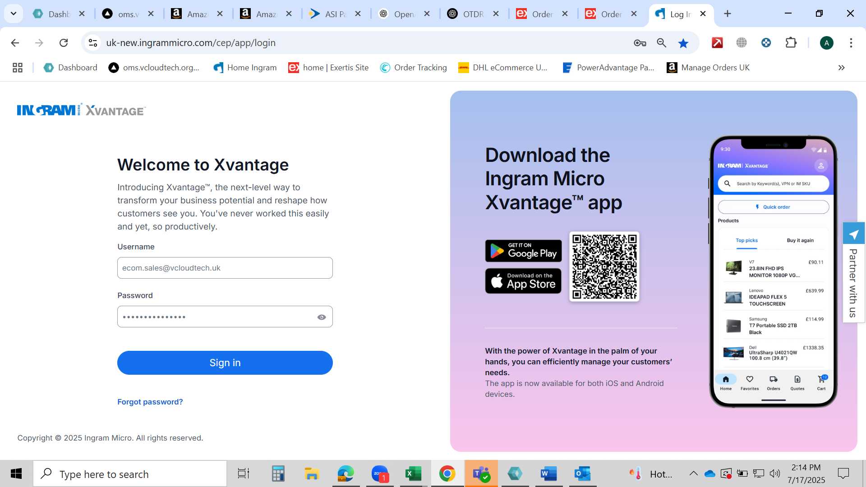Go back to previous page

[x=15, y=43]
